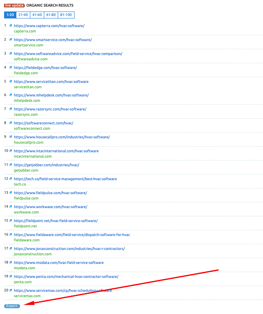The image size is (263, 314).
Task: Click the red live update badge
Action: (x=14, y=5)
